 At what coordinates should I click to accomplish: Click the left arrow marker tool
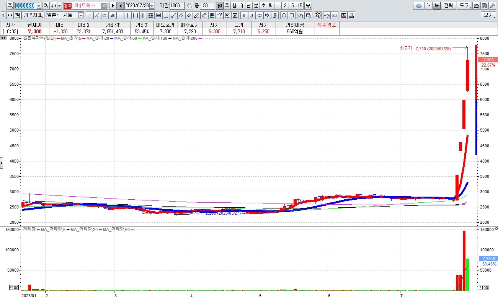click(260, 15)
